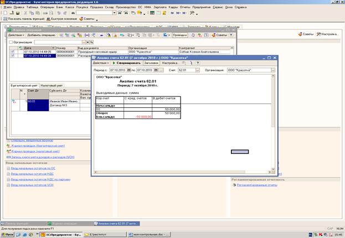Click the account Счет selection button
345x238 pixels.
[x=198, y=70]
